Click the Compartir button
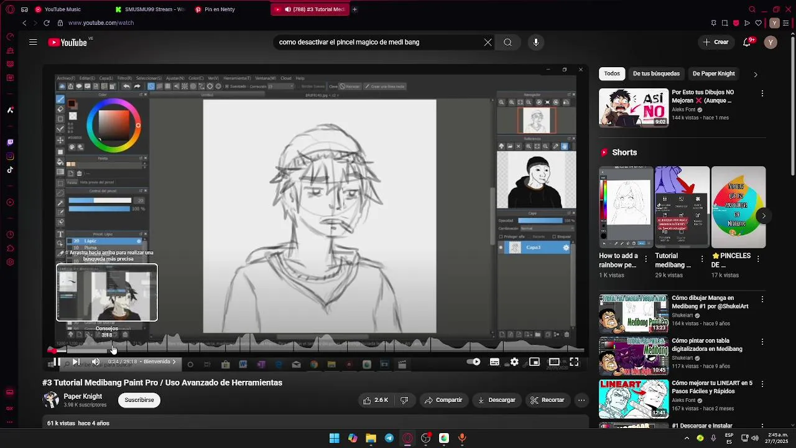This screenshot has height=448, width=796. (x=443, y=400)
